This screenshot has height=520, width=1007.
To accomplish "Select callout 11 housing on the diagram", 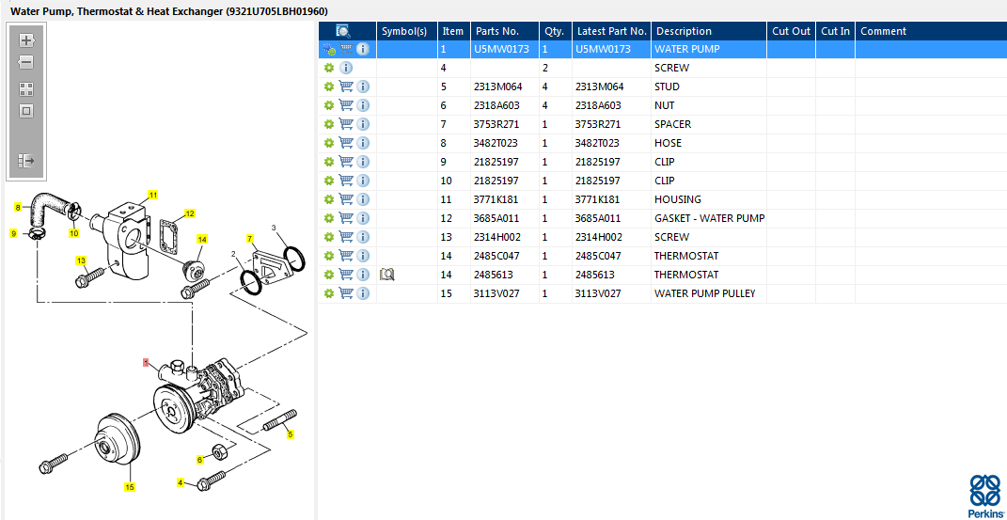I will click(153, 195).
